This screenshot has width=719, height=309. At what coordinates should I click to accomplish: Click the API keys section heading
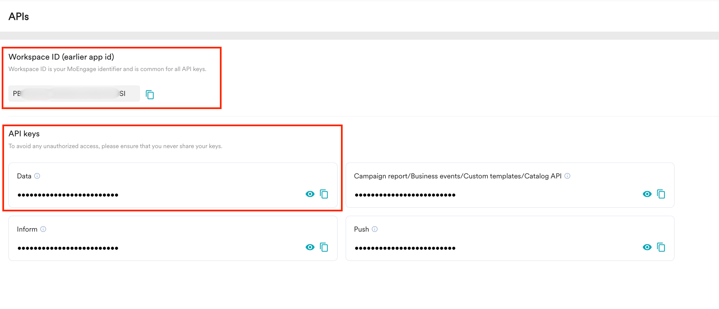pyautogui.click(x=24, y=134)
